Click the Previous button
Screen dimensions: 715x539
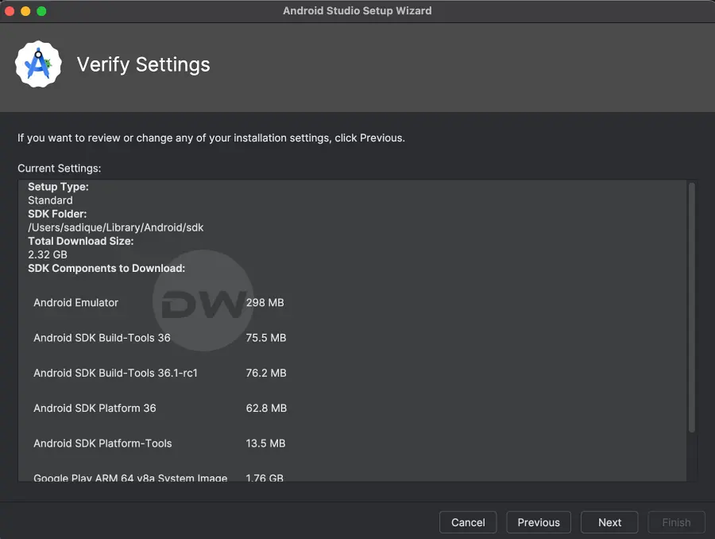539,522
